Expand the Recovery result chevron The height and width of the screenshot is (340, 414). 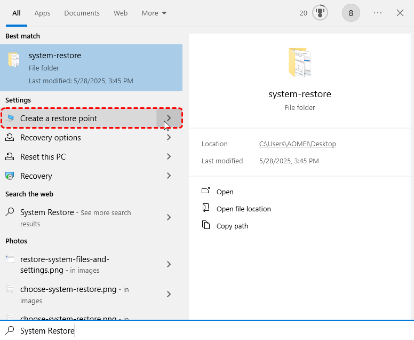pyautogui.click(x=169, y=176)
